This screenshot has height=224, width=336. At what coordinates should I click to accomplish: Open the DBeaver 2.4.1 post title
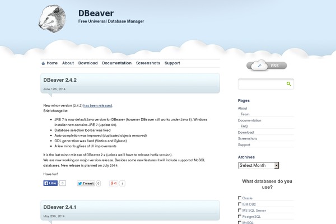(60, 207)
